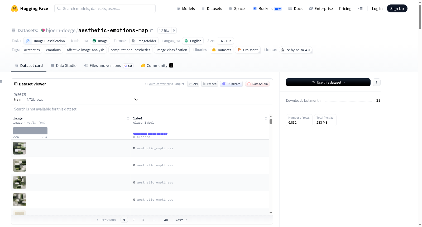Click the label class distribution bar
The image size is (422, 227).
pos(150,134)
